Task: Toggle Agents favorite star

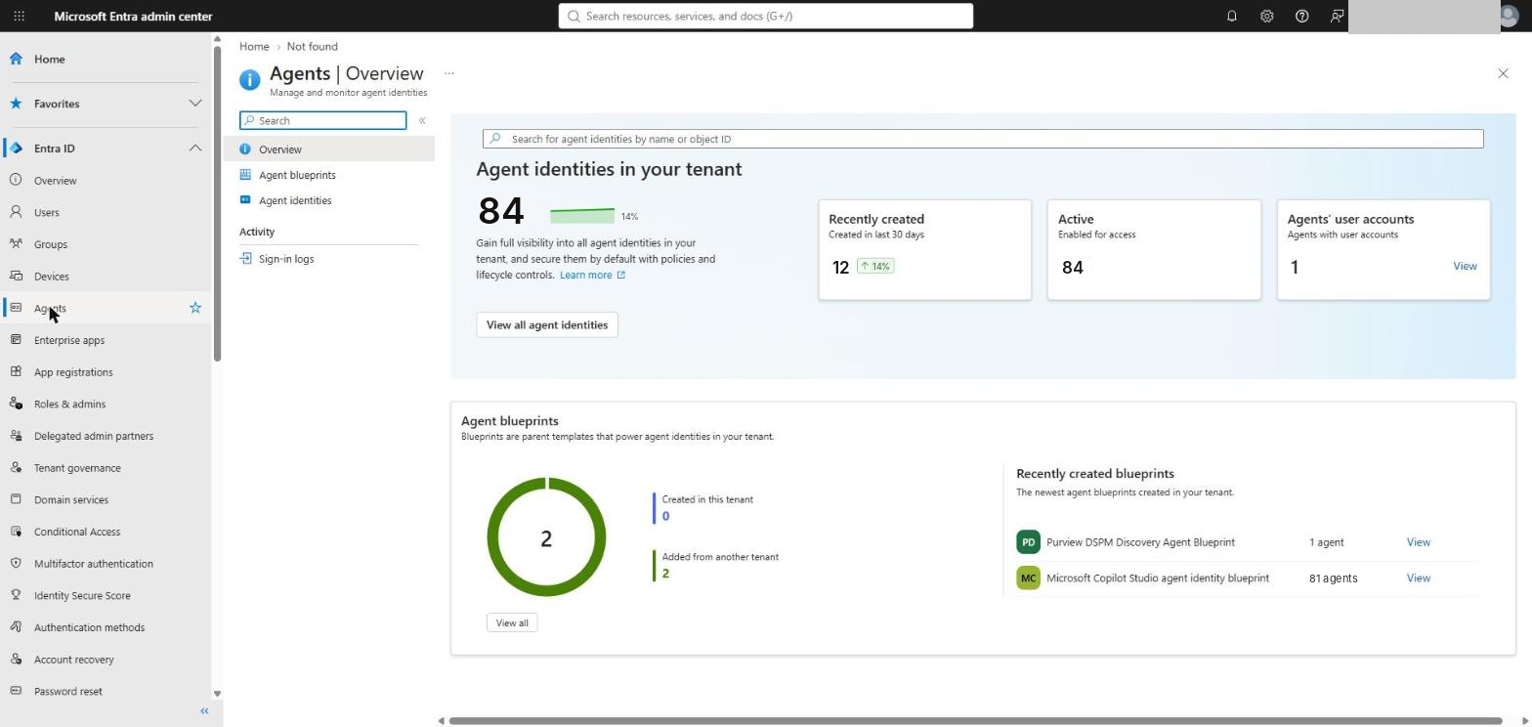Action: coord(195,308)
